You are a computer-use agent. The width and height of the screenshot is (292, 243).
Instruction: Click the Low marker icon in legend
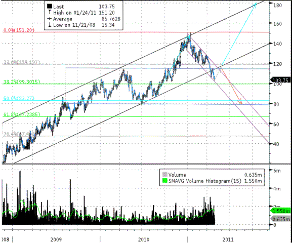click(50, 25)
